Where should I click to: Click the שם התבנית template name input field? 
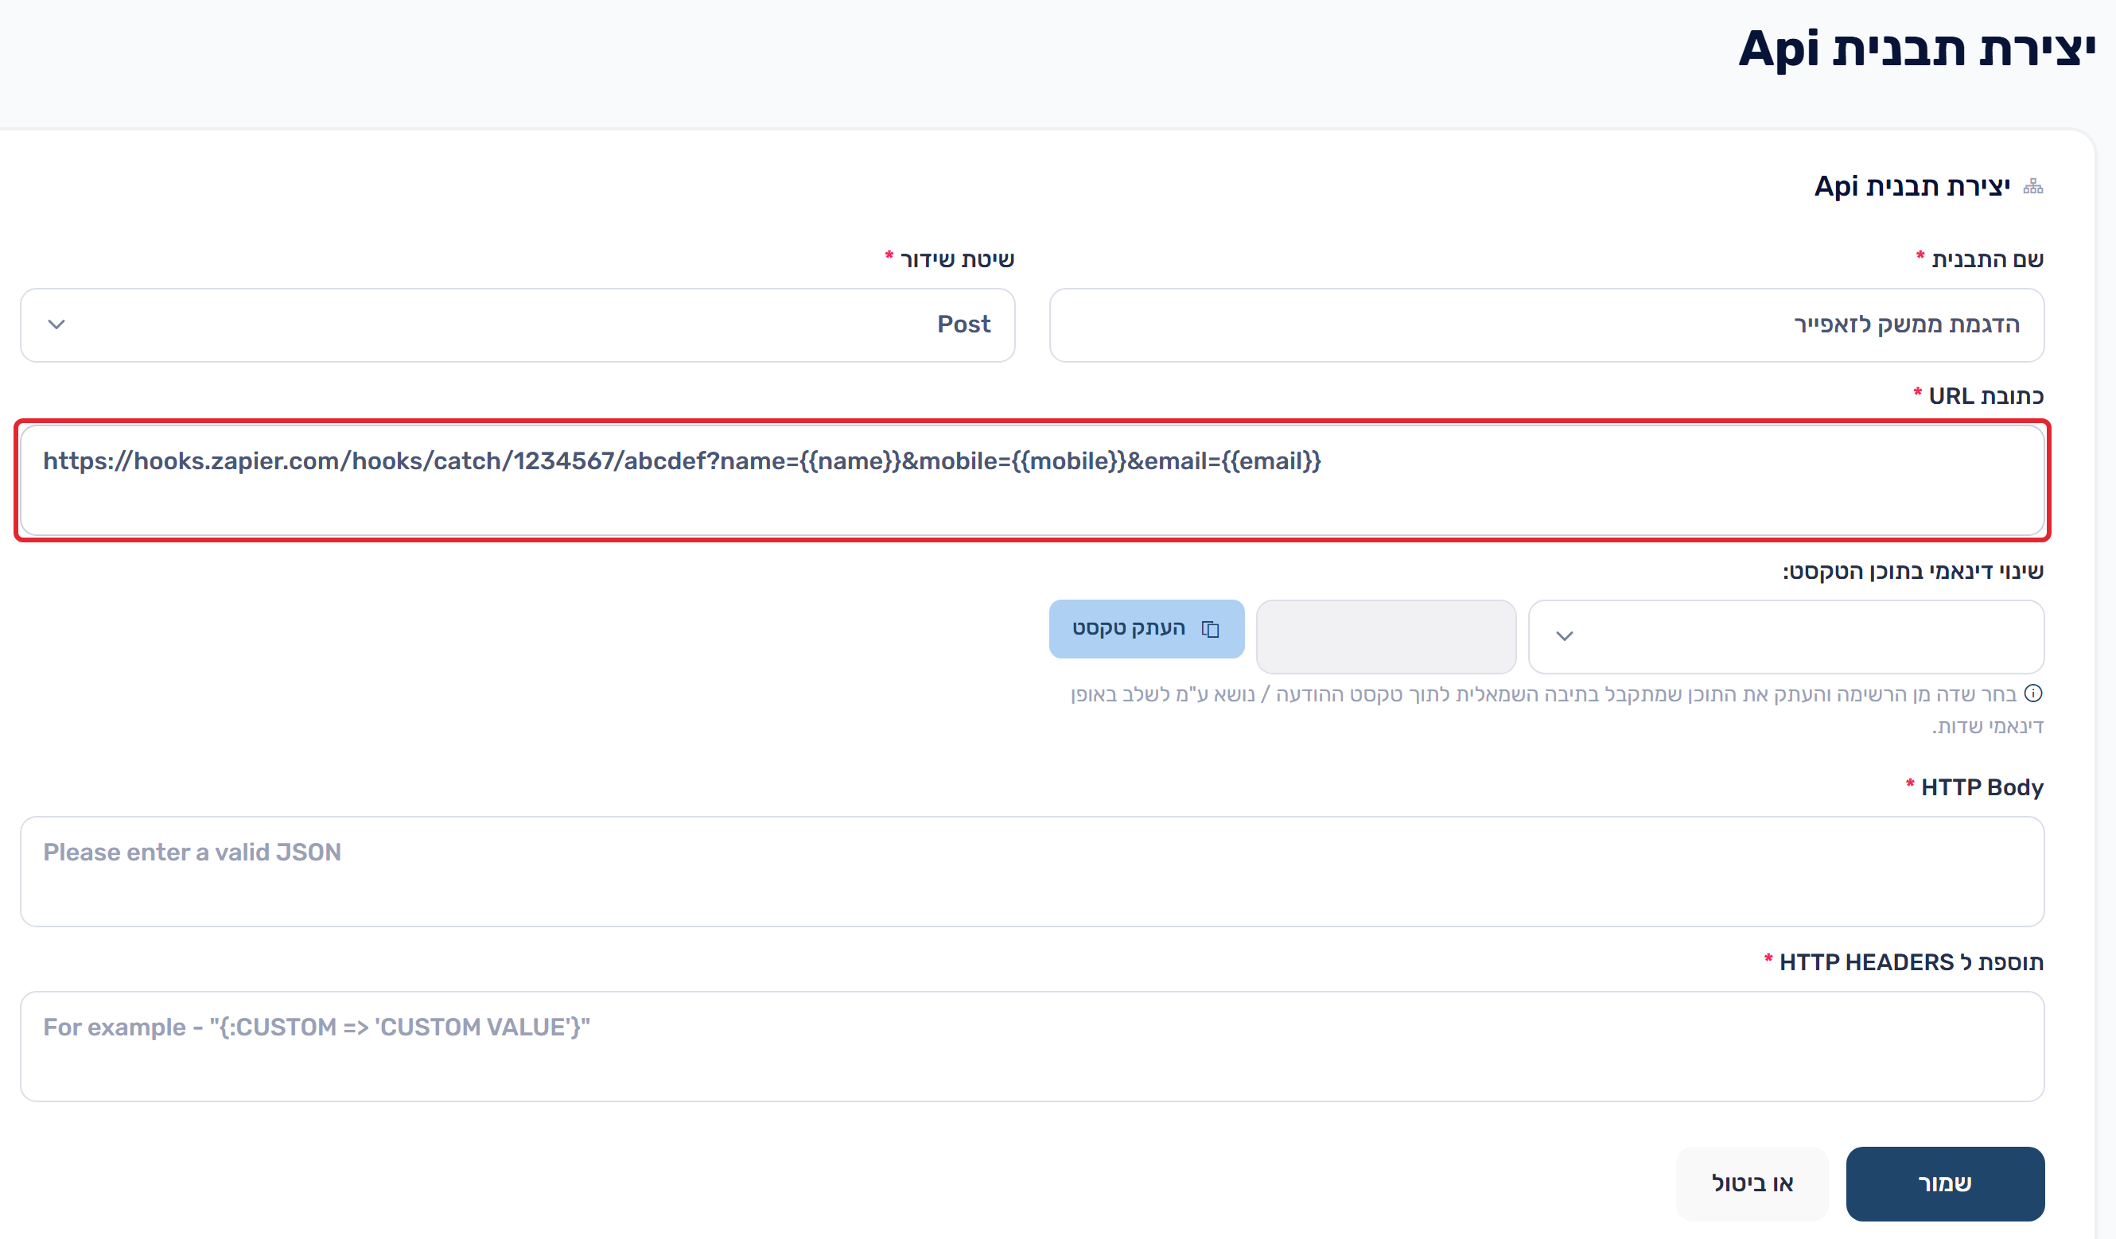(1546, 324)
